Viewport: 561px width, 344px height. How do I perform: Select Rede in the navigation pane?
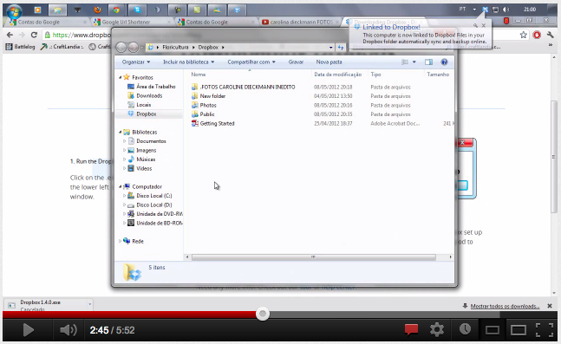click(137, 241)
